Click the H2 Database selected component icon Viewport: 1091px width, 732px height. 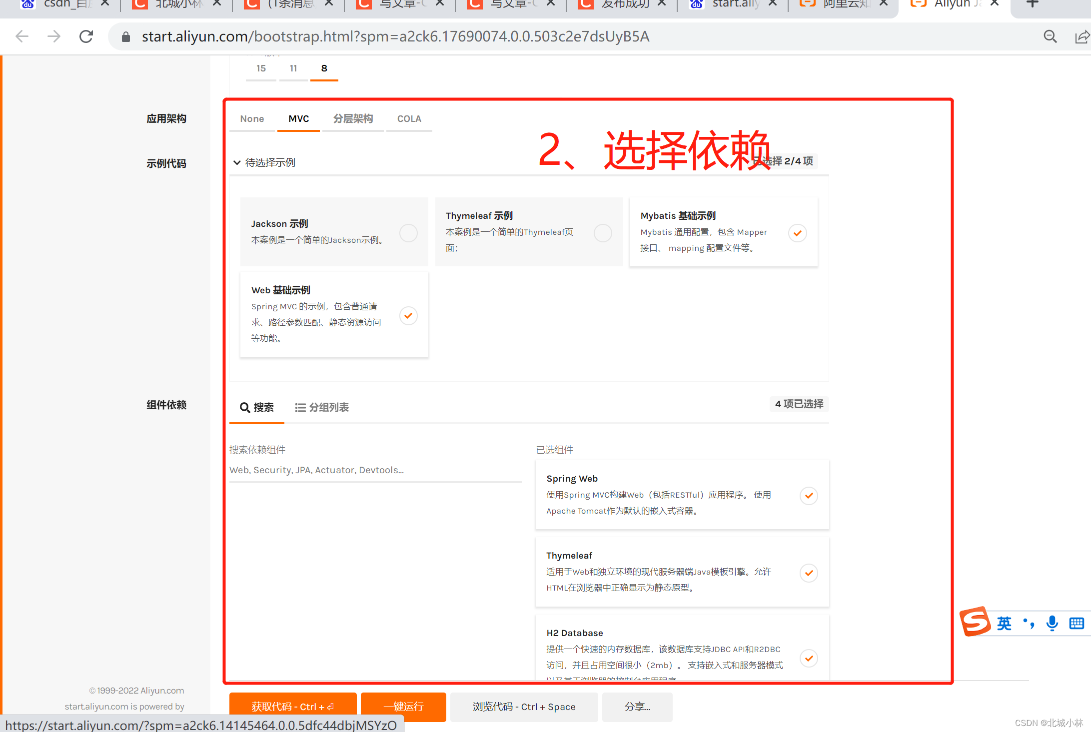pyautogui.click(x=810, y=657)
